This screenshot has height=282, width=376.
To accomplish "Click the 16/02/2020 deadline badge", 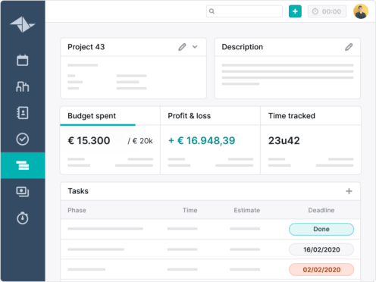I will click(321, 249).
